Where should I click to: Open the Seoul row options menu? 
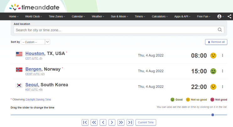[222, 87]
